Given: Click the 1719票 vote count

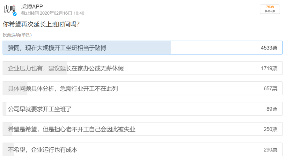Looking at the screenshot, I should pos(269,68).
